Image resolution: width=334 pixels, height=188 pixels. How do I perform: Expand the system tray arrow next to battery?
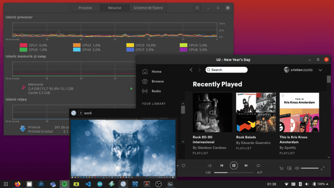click(x=327, y=184)
